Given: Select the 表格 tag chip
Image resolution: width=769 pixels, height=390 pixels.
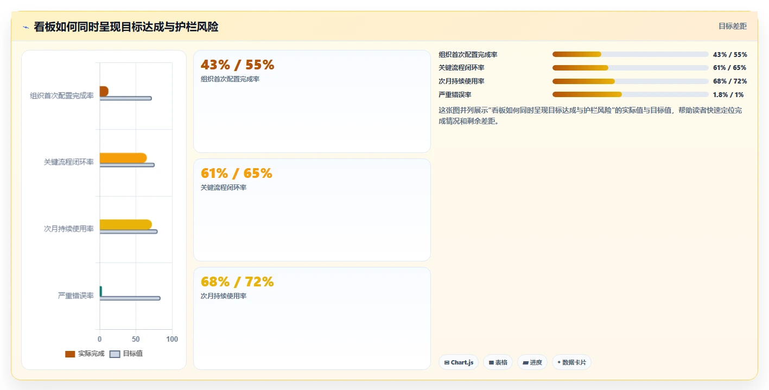Looking at the screenshot, I should point(498,362).
